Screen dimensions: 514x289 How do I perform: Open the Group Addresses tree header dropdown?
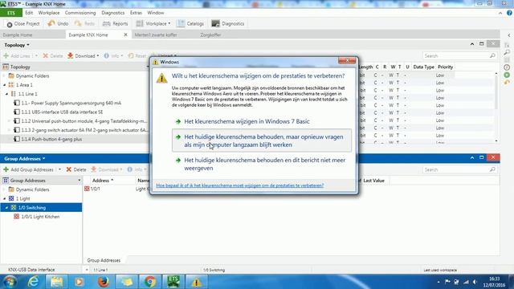pos(79,181)
